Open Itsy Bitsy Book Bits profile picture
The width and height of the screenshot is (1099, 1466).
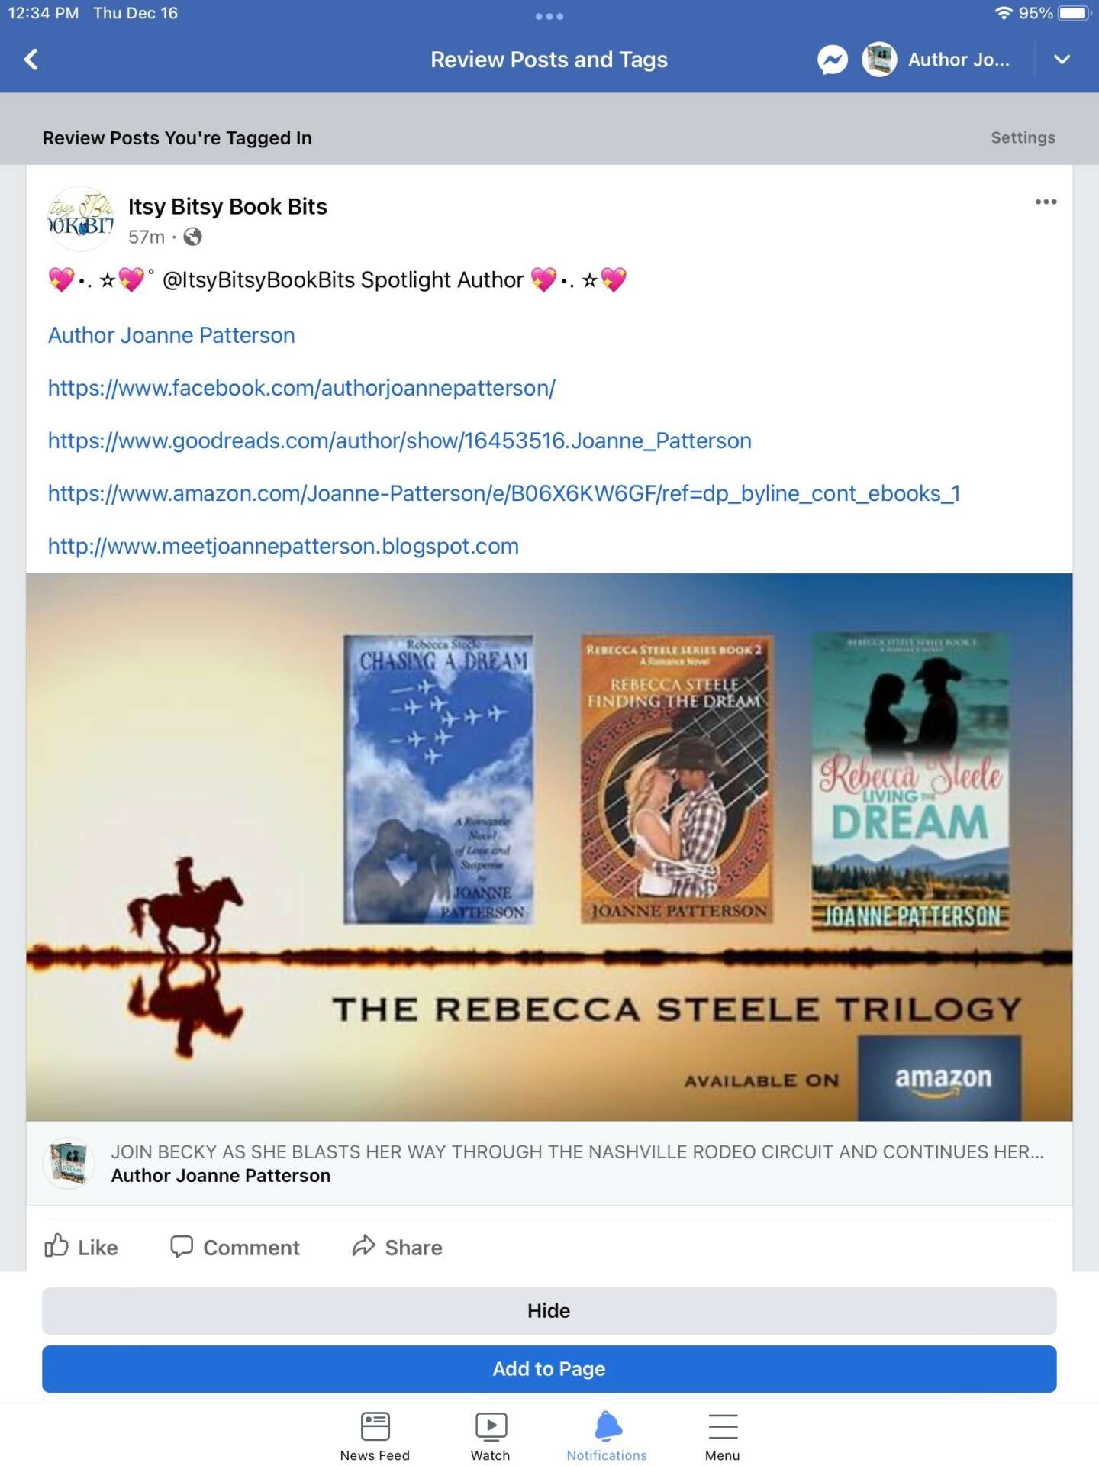80,219
